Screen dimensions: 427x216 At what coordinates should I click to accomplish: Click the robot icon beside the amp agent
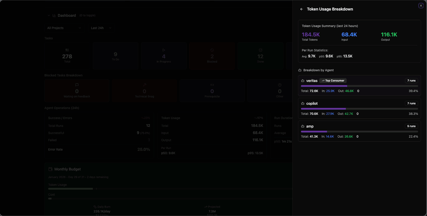pyautogui.click(x=303, y=126)
